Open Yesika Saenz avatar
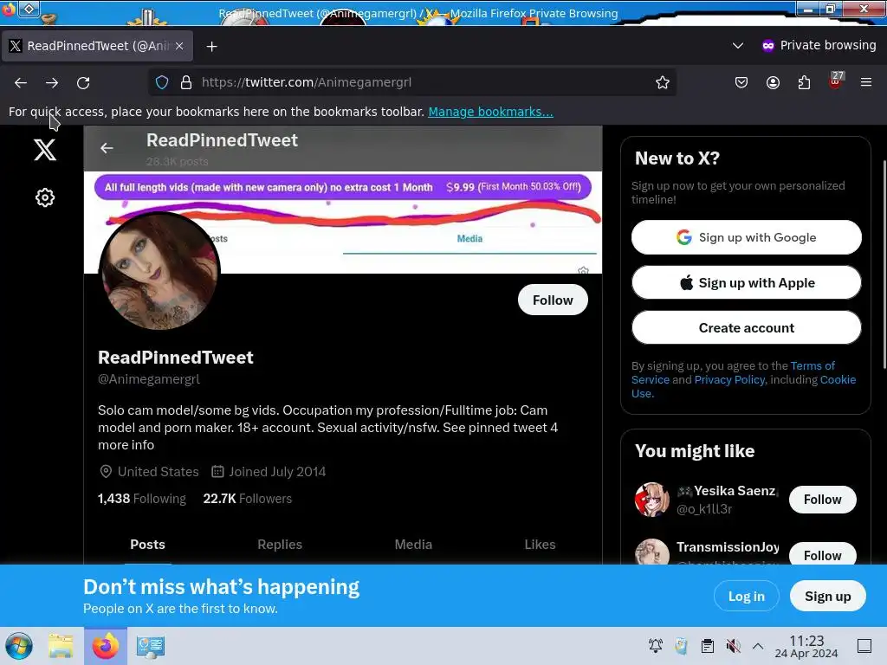Viewport: 887px width, 665px height. coord(651,500)
